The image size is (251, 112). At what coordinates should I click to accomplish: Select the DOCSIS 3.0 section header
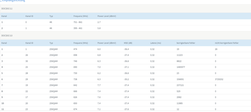click(x=7, y=36)
